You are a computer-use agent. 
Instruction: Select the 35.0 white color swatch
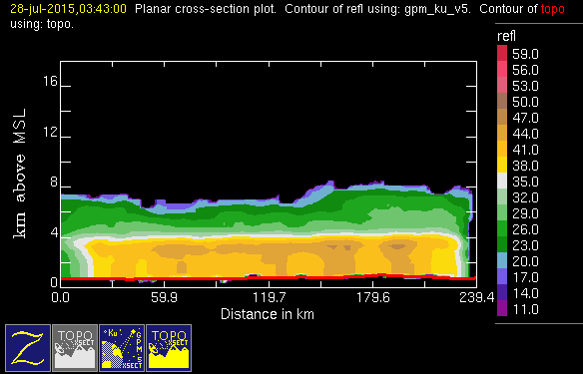502,181
